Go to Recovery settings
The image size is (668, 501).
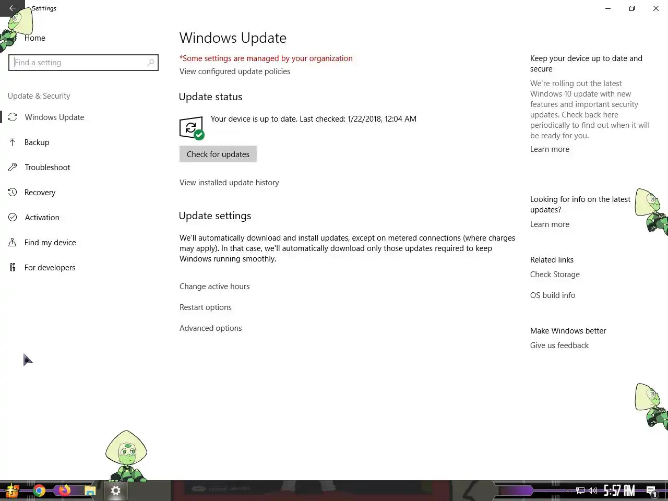(40, 193)
